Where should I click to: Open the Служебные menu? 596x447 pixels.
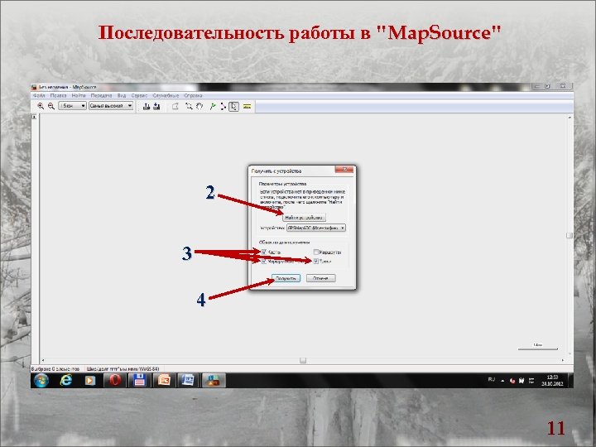click(166, 95)
